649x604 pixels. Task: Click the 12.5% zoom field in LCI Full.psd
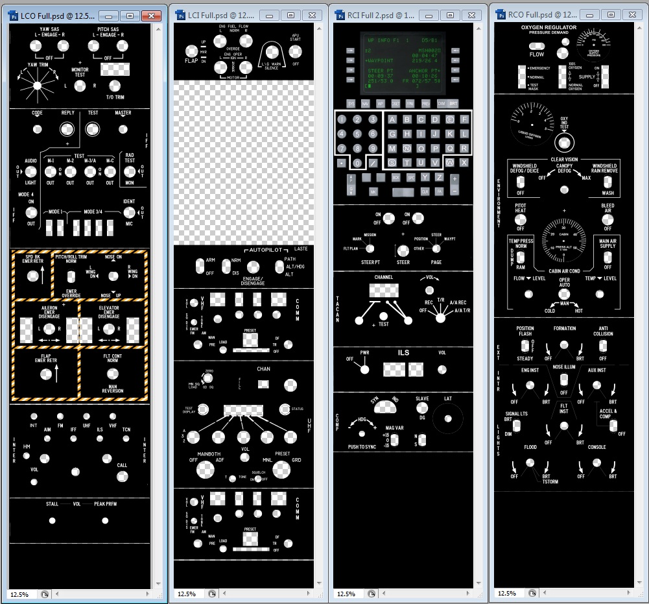pyautogui.click(x=189, y=594)
